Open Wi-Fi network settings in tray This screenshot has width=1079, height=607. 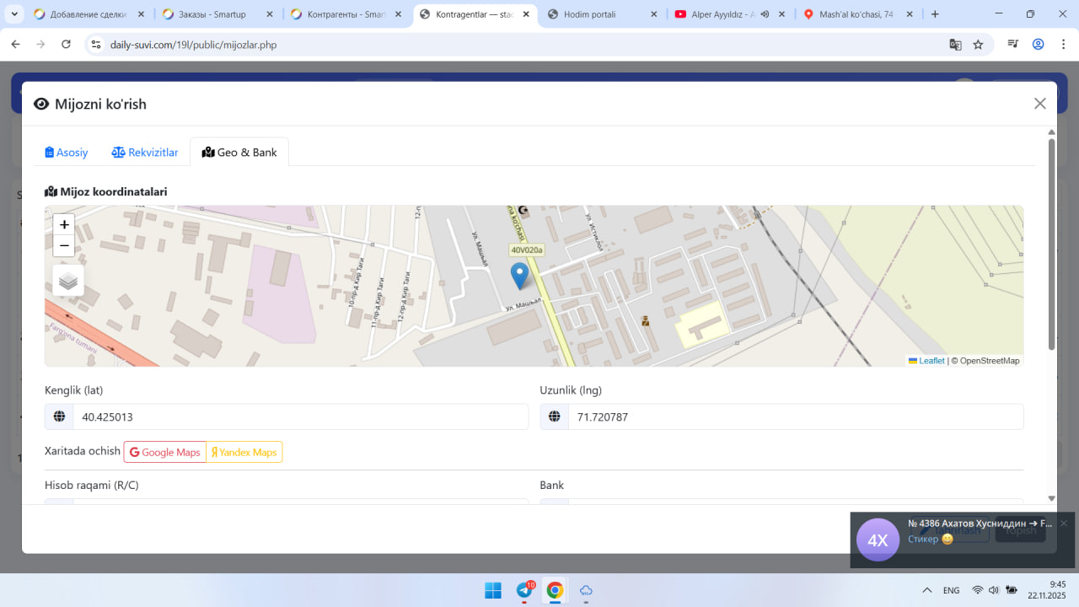[978, 590]
